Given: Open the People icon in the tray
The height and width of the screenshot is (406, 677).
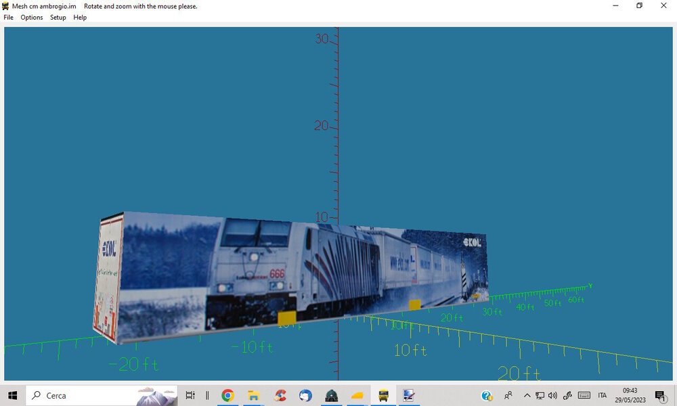Looking at the screenshot, I should [508, 395].
